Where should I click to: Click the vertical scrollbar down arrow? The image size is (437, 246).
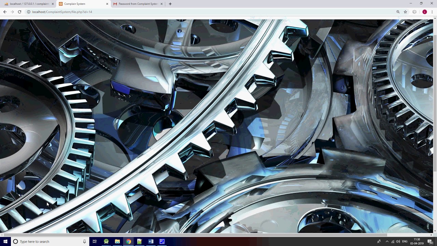435,231
